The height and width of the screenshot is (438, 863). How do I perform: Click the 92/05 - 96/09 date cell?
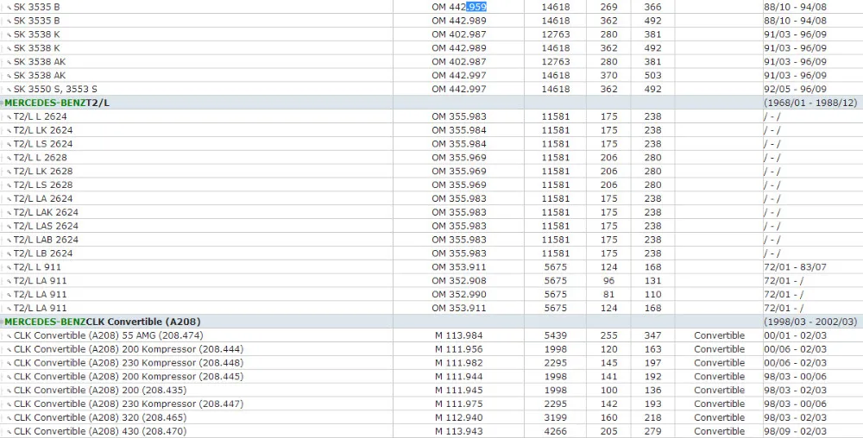point(796,89)
